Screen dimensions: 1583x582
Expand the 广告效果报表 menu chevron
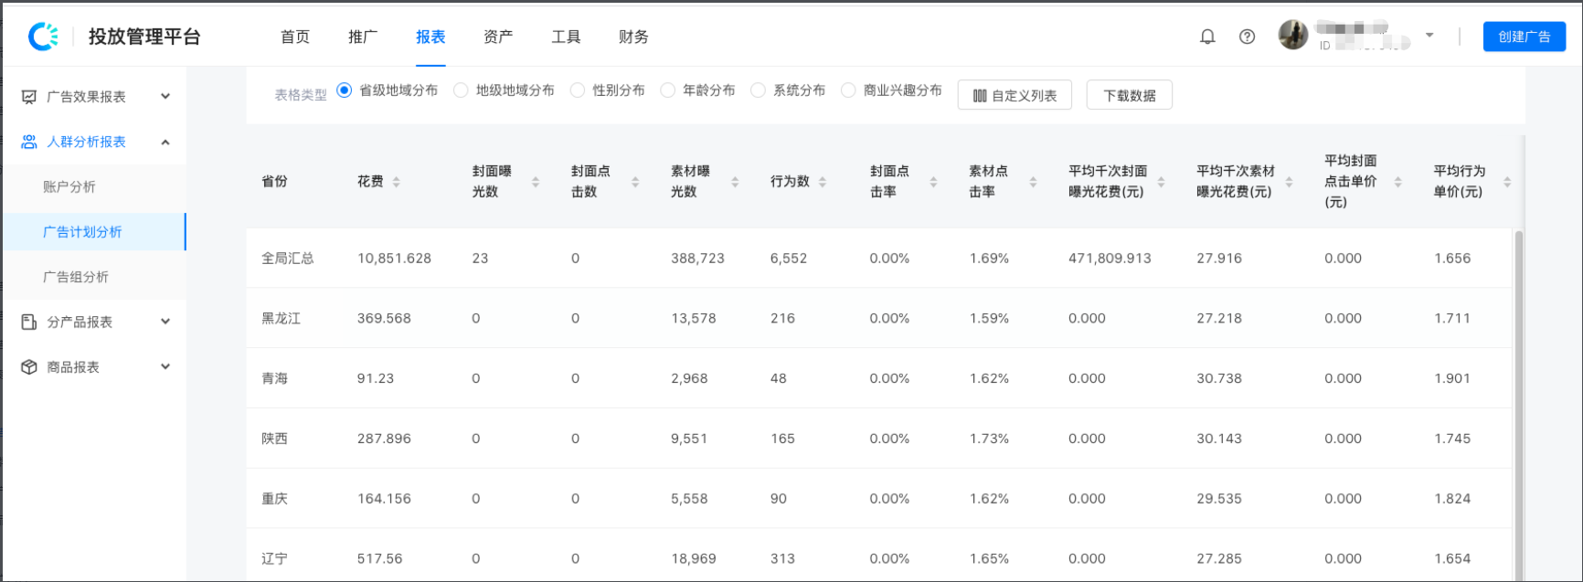[165, 96]
